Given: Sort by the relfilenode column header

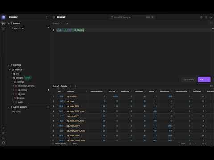Looking at the screenshot, I should pyautogui.click(x=165, y=92).
